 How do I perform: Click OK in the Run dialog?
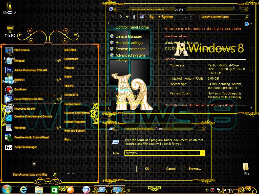tap(147, 169)
